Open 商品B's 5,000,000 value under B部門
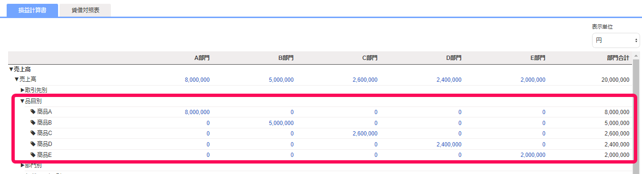 pos(281,123)
